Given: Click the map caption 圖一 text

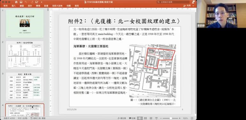Looking at the screenshot, I should (153, 102).
